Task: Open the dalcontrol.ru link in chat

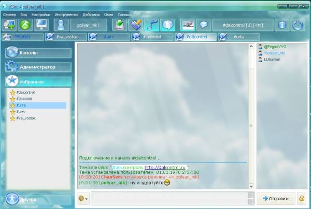Action: (166, 167)
